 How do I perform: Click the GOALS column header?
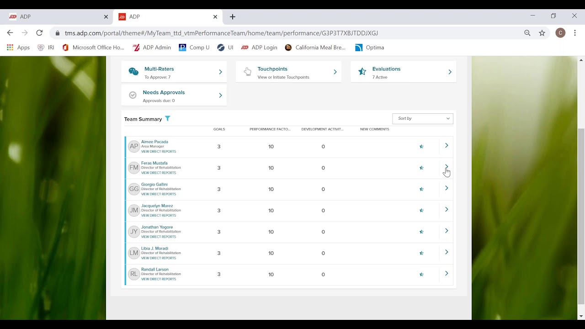[x=219, y=129]
